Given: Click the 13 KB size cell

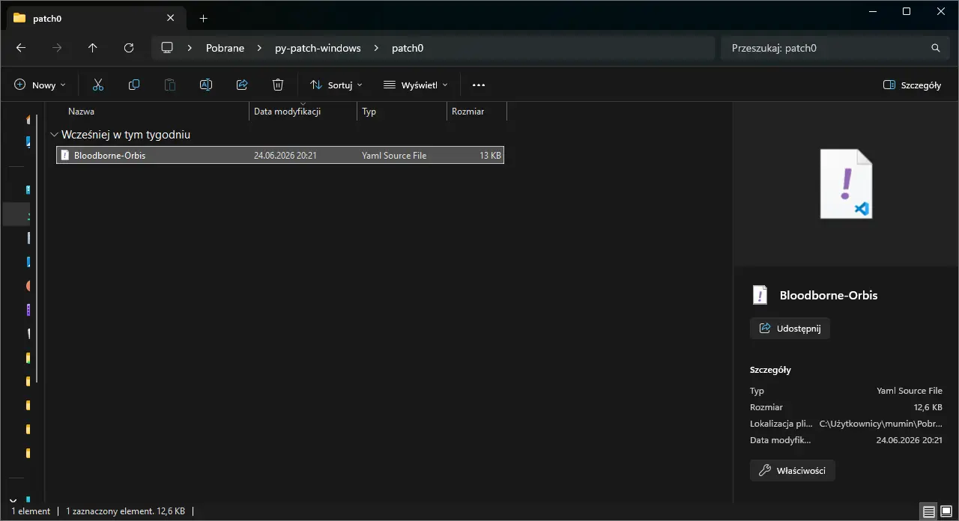Looking at the screenshot, I should pyautogui.click(x=490, y=156).
